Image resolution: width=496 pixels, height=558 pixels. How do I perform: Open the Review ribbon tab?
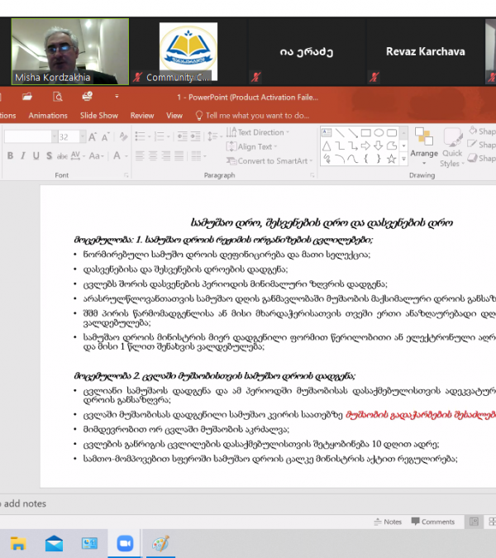point(142,115)
